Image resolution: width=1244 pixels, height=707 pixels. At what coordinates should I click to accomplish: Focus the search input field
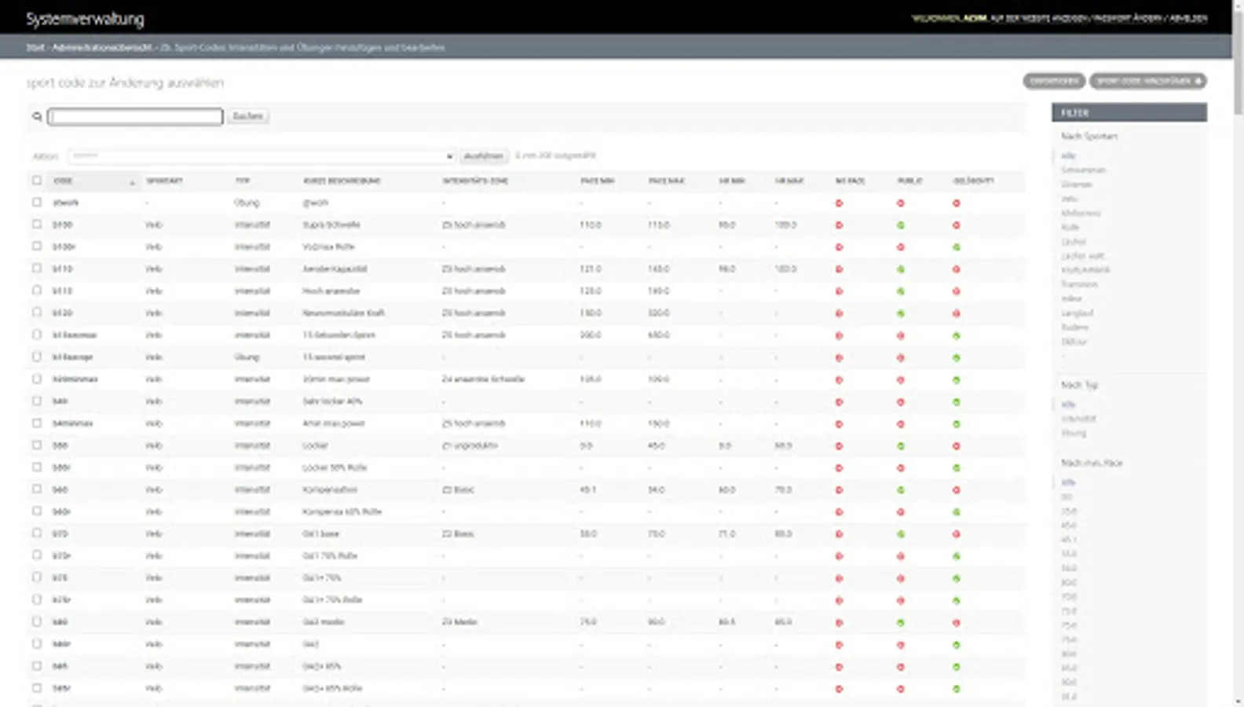coord(135,117)
